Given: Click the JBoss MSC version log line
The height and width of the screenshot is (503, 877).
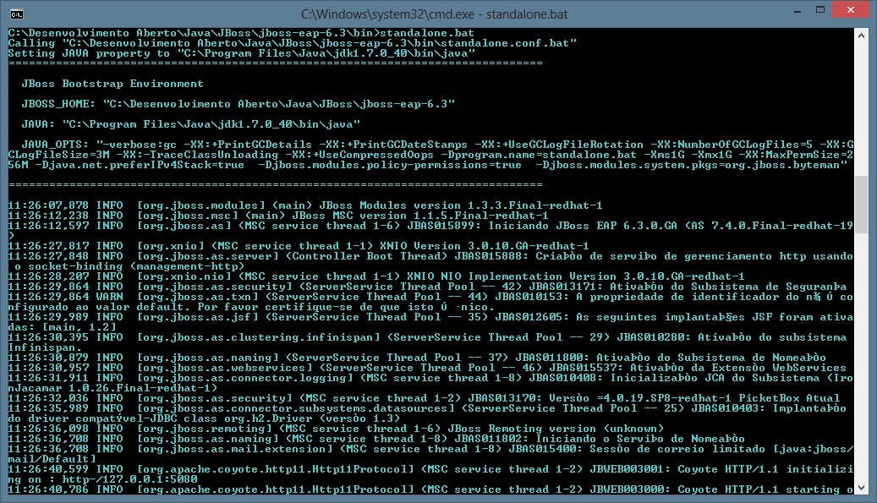Looking at the screenshot, I should point(278,216).
